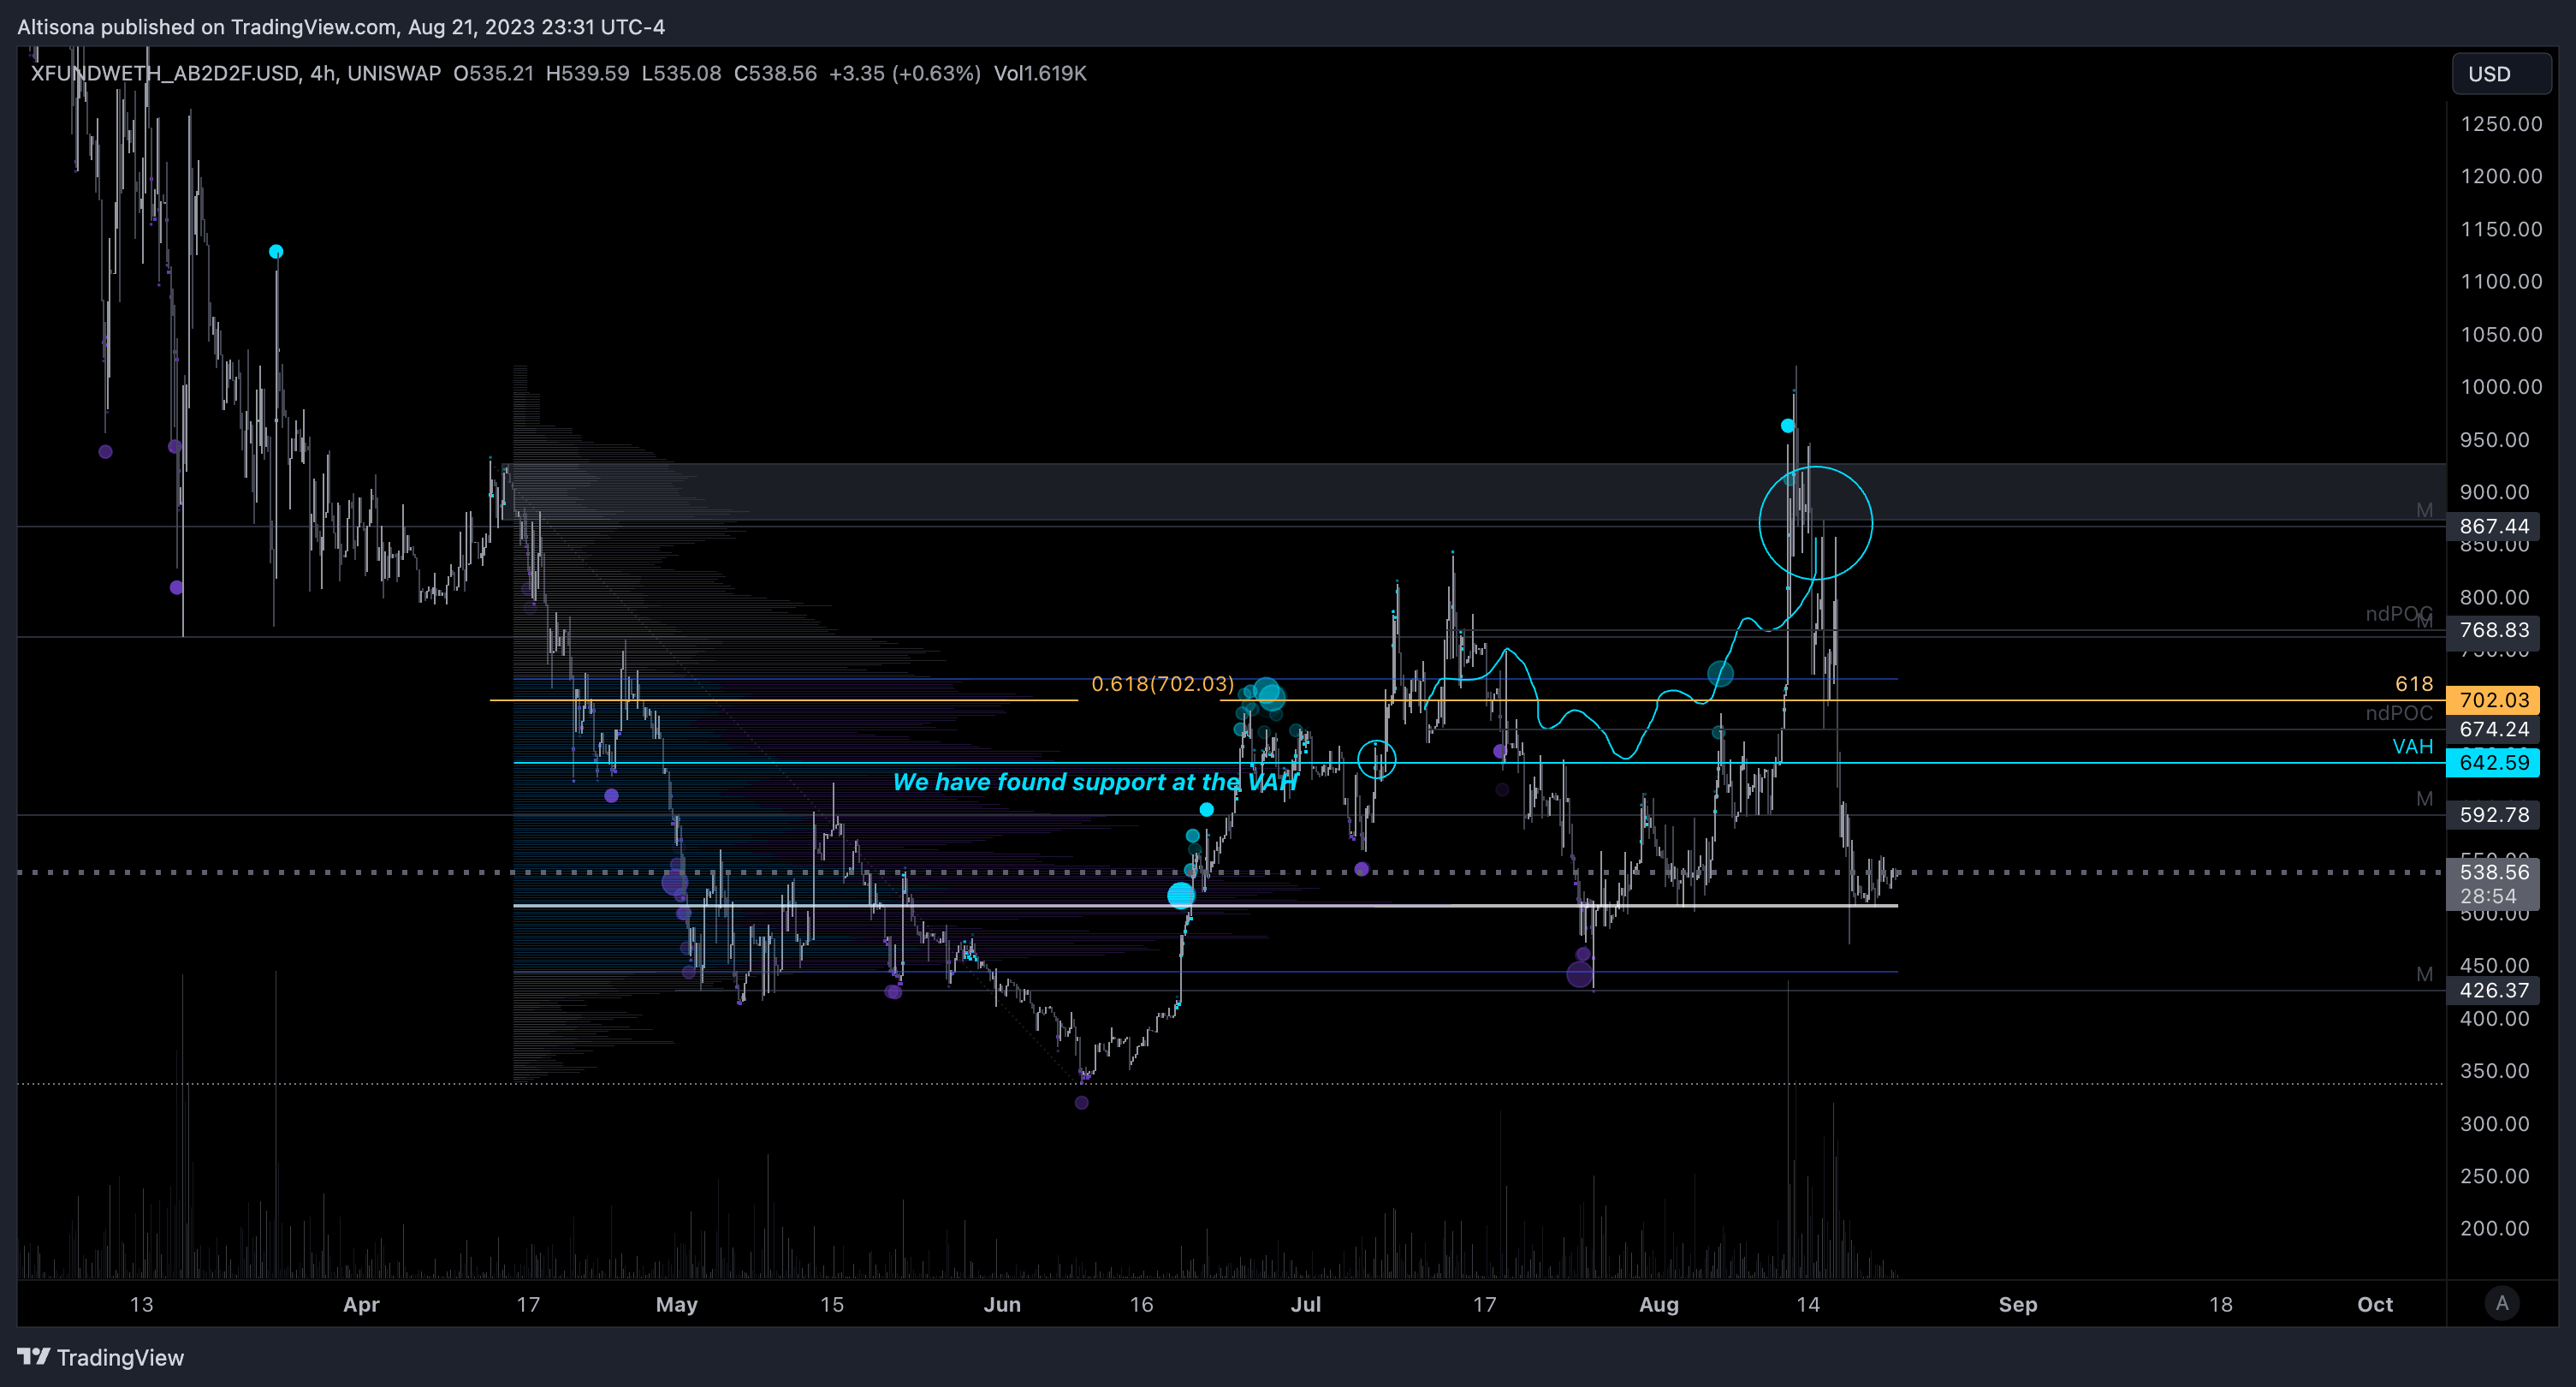Click the 'M' label beside 867.44
The height and width of the screenshot is (1387, 2576).
(2424, 510)
